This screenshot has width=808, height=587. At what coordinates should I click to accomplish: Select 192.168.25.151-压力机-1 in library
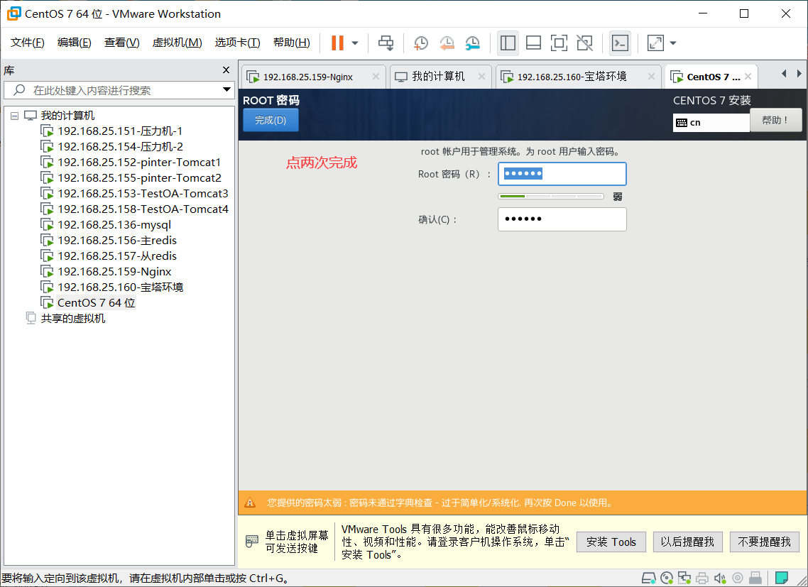119,131
